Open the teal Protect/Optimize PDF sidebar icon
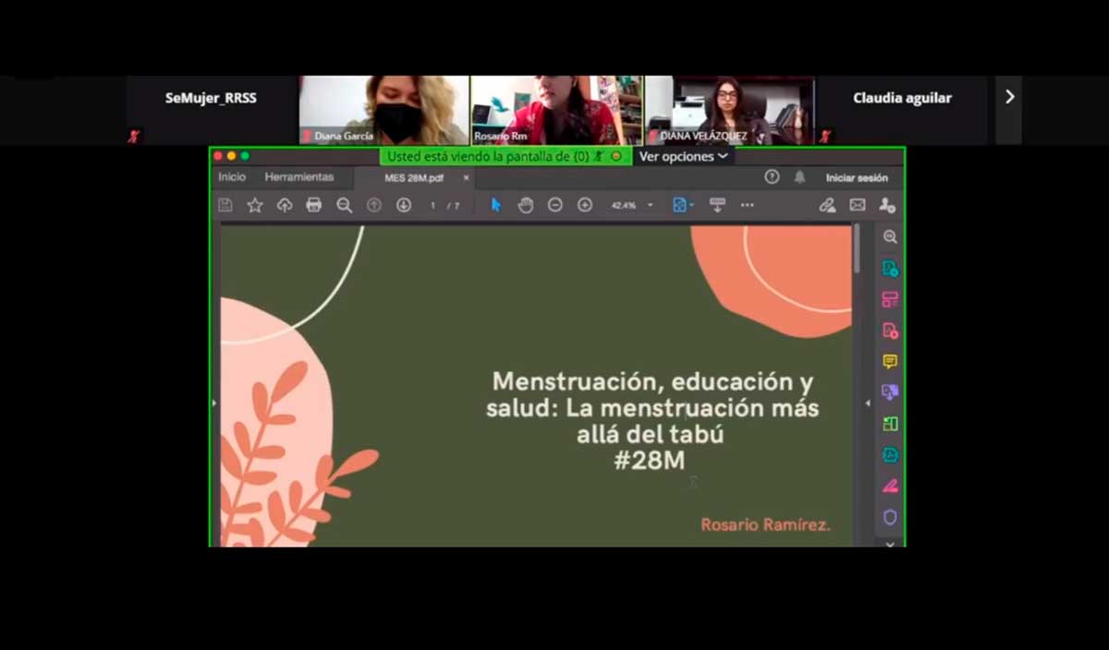Screen dimensions: 1109x650 [890, 455]
